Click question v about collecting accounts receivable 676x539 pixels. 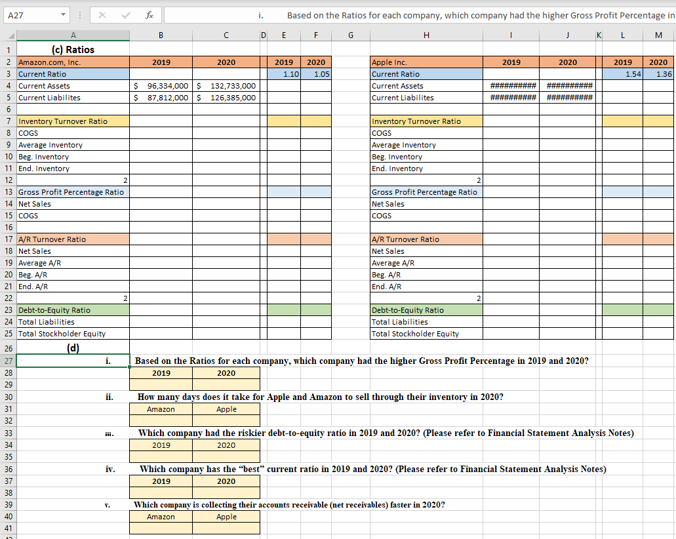[x=289, y=505]
